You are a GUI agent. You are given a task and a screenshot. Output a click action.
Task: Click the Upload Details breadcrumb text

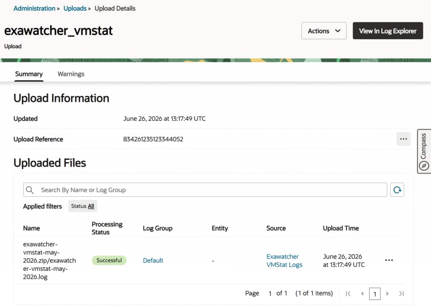click(x=115, y=8)
